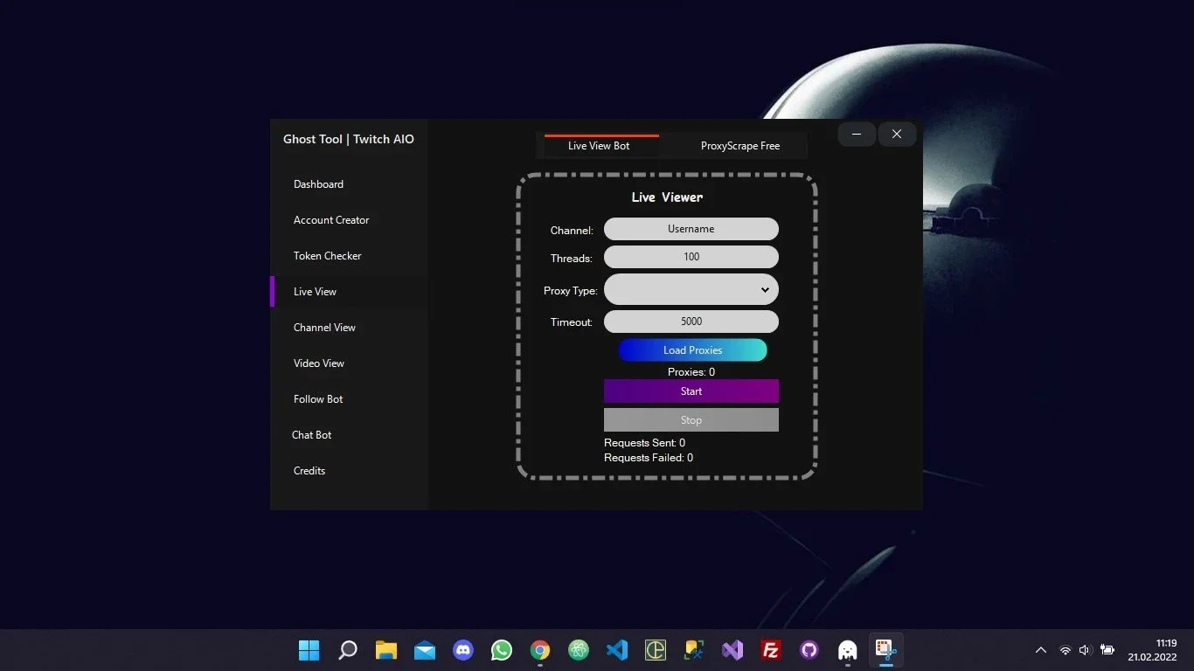The width and height of the screenshot is (1194, 671).
Task: Launch WhatsApp from the taskbar
Action: pyautogui.click(x=502, y=650)
